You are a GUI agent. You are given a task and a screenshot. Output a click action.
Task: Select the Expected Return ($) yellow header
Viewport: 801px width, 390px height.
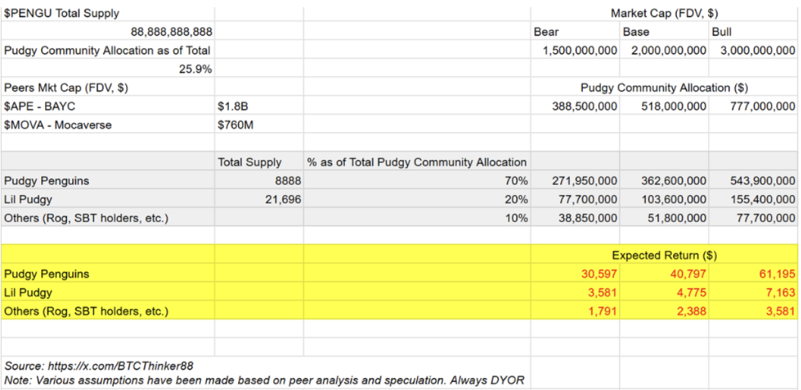pyautogui.click(x=664, y=255)
